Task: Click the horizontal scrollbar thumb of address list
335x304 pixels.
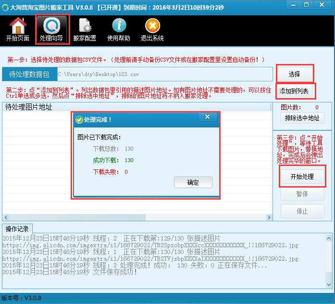Action: (77, 217)
